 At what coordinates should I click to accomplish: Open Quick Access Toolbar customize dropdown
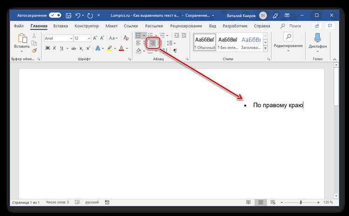(99, 15)
